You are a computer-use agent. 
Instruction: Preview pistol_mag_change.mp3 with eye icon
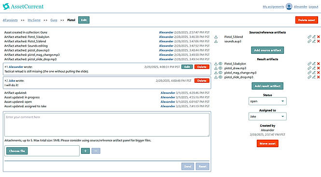[220, 73]
